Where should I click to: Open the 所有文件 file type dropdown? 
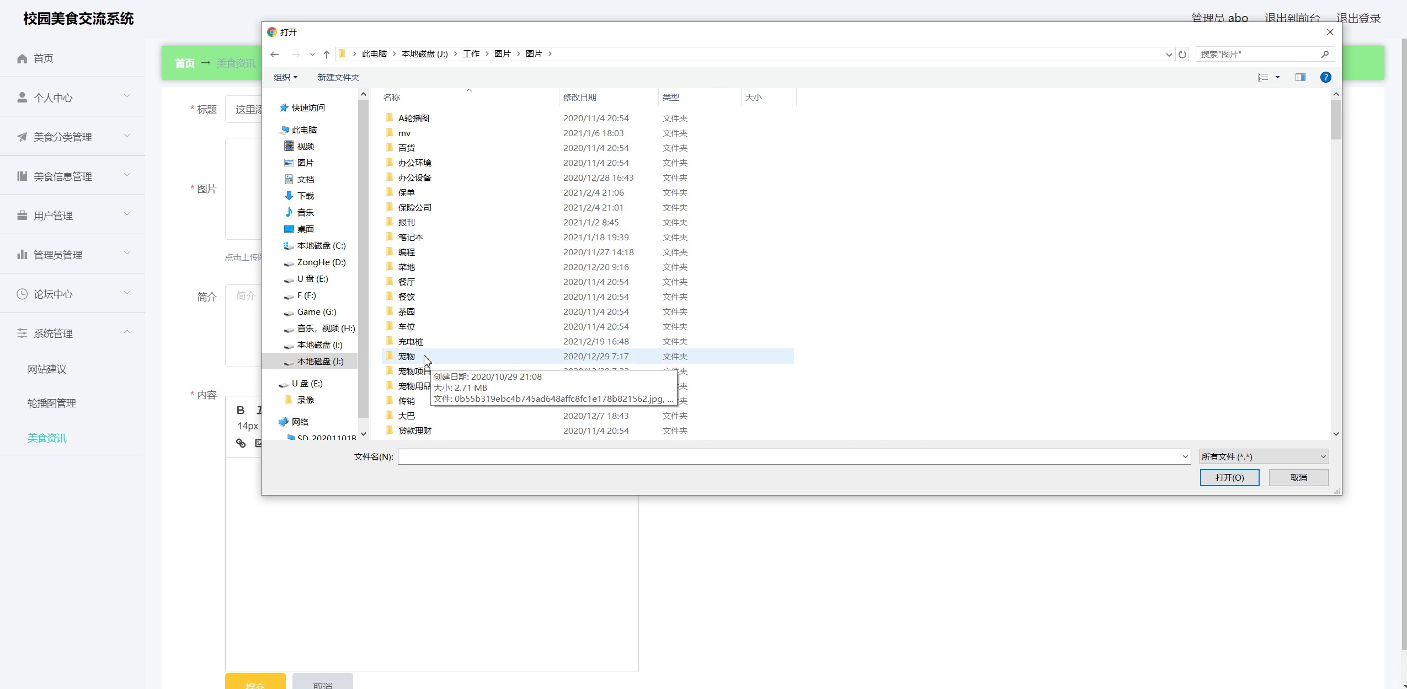point(1263,456)
